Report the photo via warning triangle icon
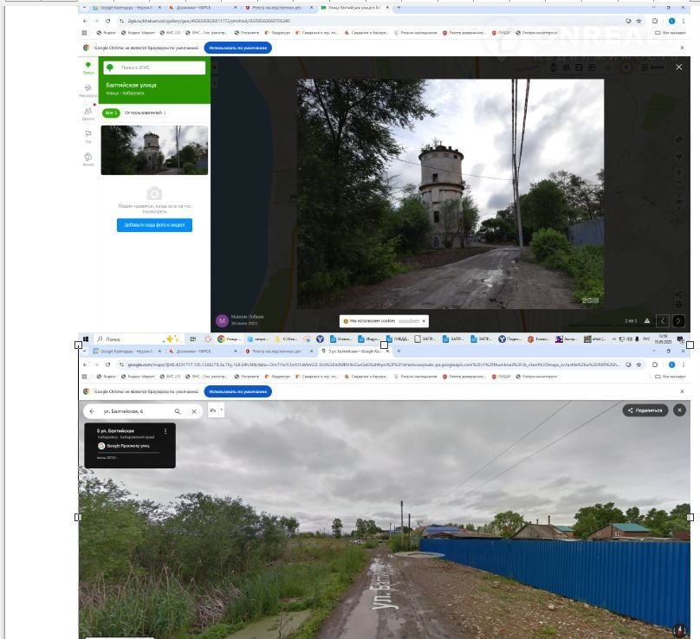The height and width of the screenshot is (639, 700). tap(646, 321)
